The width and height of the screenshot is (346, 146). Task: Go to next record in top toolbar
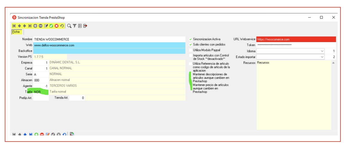click(25, 26)
